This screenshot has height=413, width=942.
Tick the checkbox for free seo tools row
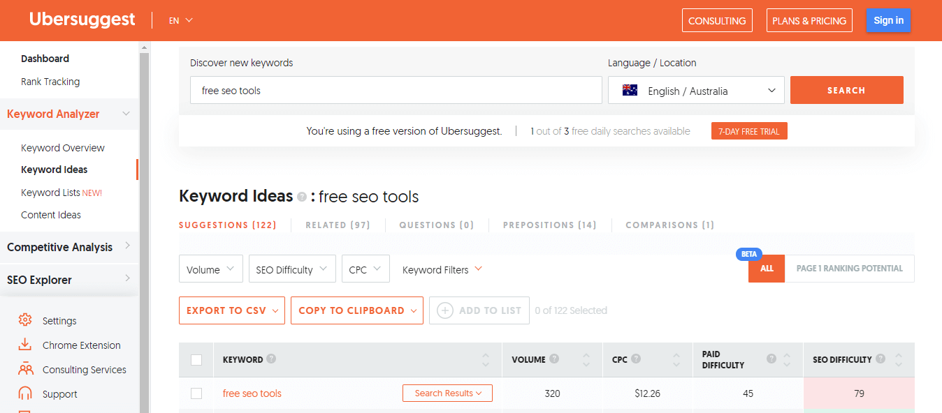196,393
